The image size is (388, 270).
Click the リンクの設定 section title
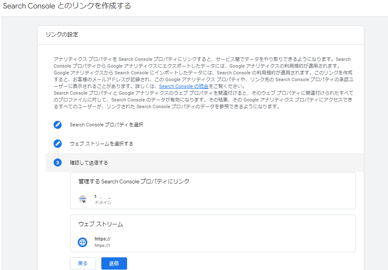[62, 34]
